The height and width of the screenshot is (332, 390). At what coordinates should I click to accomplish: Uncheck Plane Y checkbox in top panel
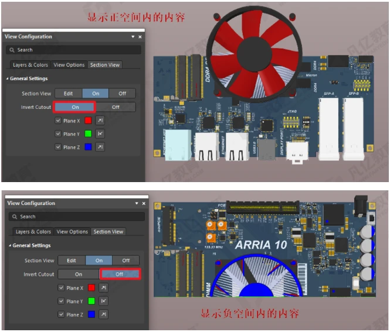pos(58,134)
